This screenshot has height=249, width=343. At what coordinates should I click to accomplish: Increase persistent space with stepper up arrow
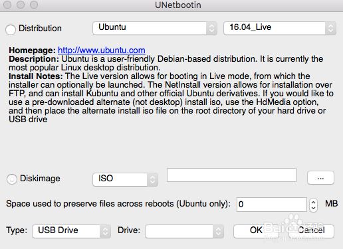(313, 202)
